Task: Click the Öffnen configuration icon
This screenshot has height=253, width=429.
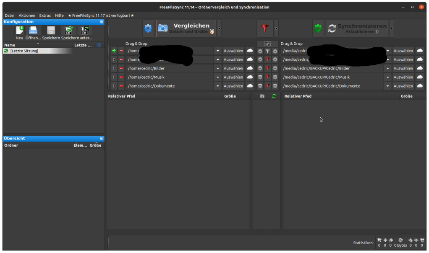Action: coord(33,31)
